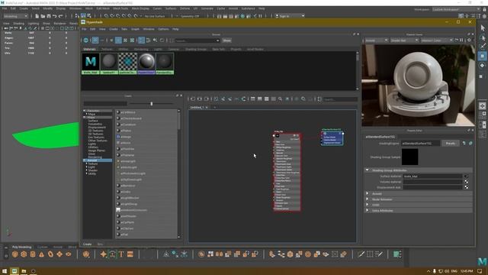Toggle view as icons in Browser toolbar
The height and width of the screenshot is (275, 488).
pos(95,40)
